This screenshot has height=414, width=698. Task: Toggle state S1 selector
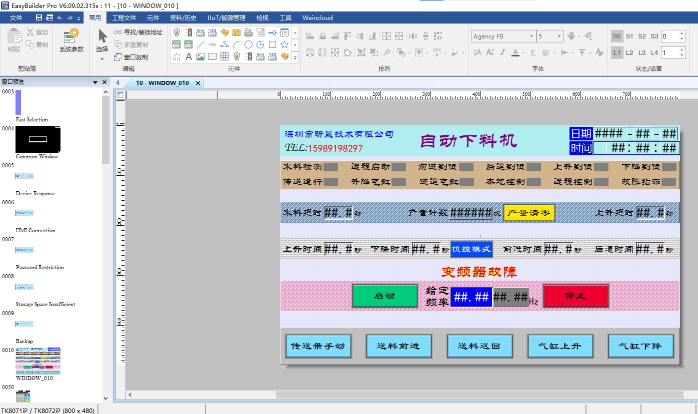coord(629,36)
